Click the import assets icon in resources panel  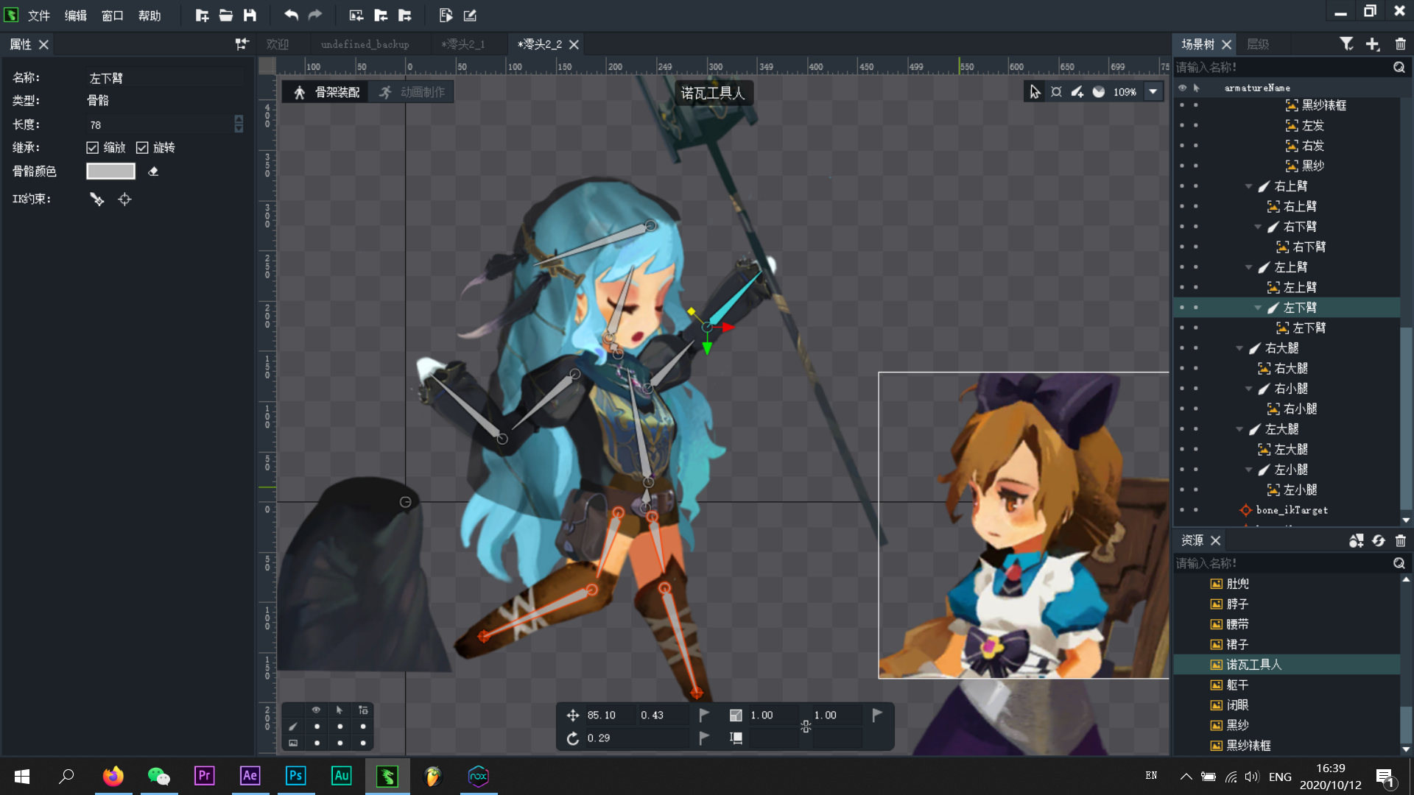[x=1356, y=541]
